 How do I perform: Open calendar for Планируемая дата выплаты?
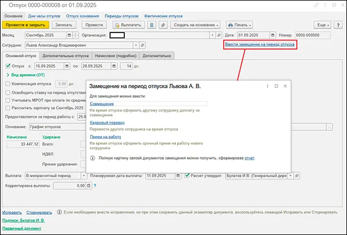tap(177, 175)
